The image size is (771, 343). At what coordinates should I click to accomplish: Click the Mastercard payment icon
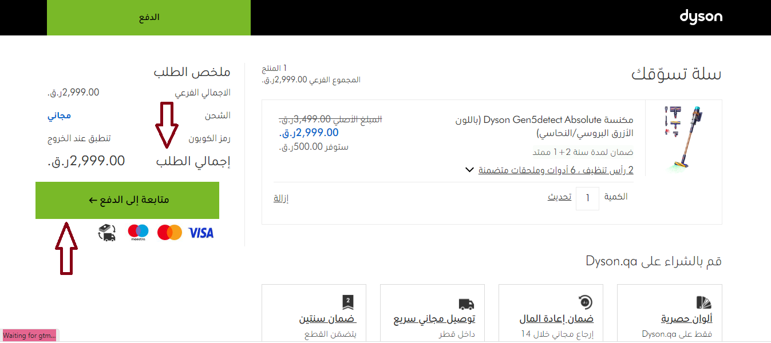tap(169, 232)
